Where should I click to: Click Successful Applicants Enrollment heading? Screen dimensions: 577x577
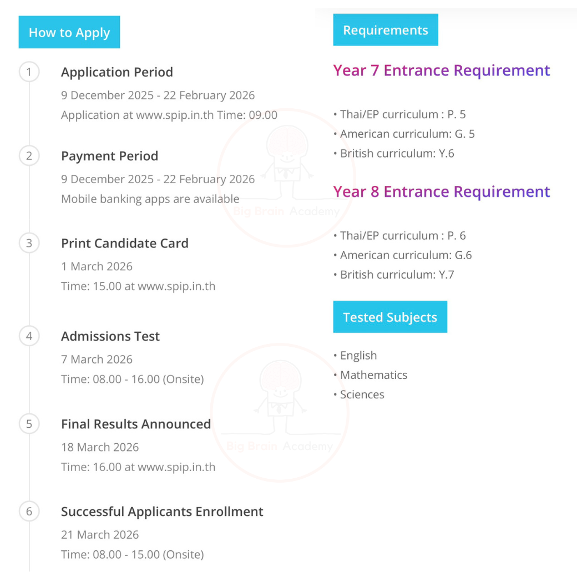click(x=162, y=512)
